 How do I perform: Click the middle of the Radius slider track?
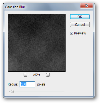tap(37, 91)
